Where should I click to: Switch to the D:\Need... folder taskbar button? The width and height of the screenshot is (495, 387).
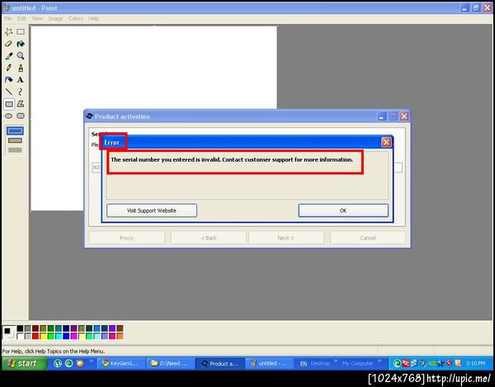pos(171,363)
